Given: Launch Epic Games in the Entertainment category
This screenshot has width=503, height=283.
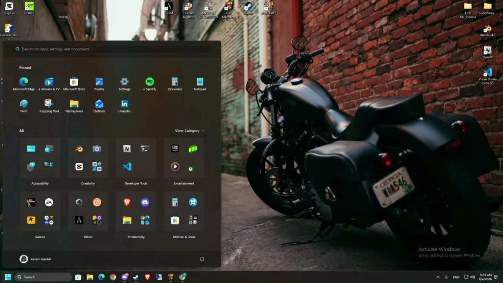Looking at the screenshot, I should click(x=175, y=149).
